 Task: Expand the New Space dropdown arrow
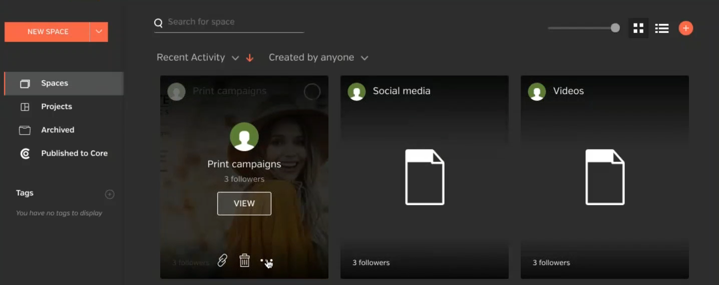tap(99, 32)
